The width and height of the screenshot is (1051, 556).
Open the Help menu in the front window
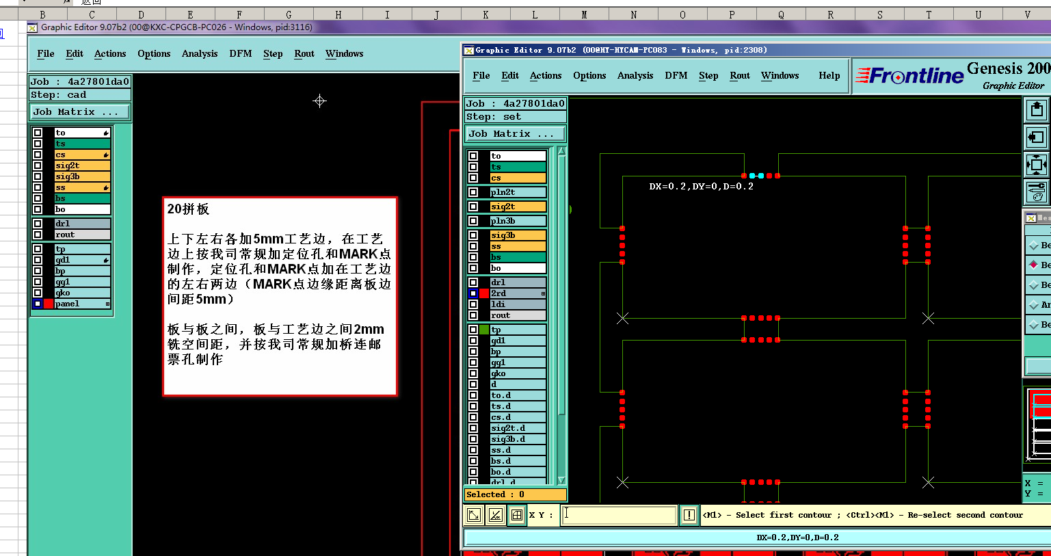point(829,75)
